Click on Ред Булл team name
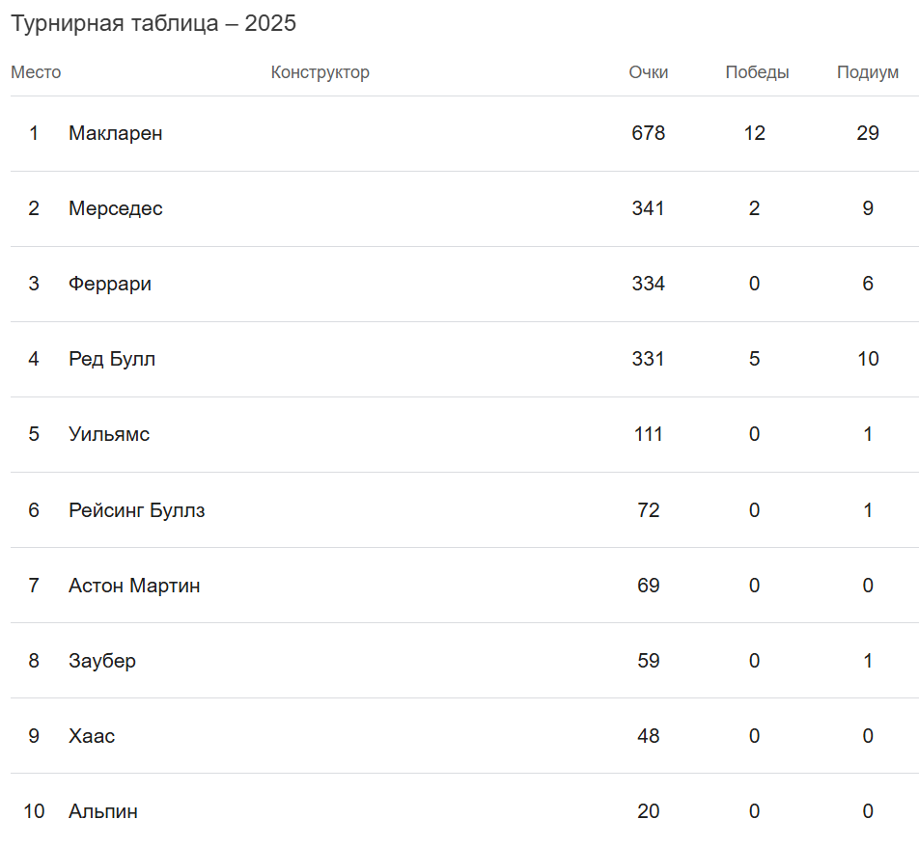 [x=111, y=359]
